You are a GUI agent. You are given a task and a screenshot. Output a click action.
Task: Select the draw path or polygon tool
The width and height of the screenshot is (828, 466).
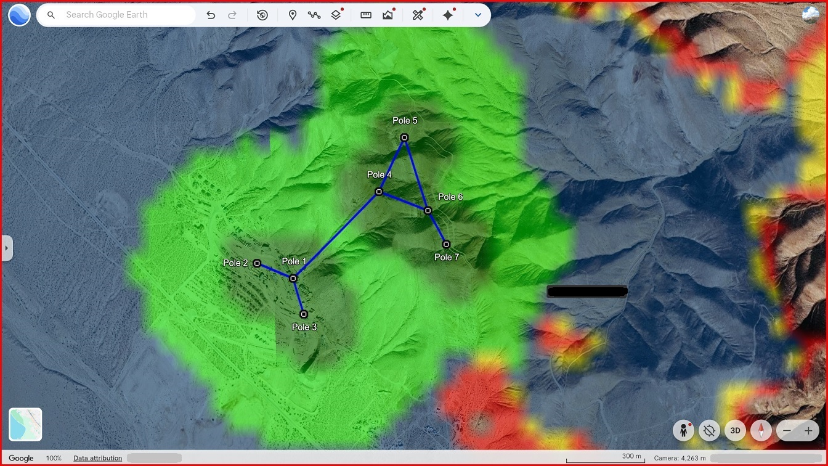314,15
